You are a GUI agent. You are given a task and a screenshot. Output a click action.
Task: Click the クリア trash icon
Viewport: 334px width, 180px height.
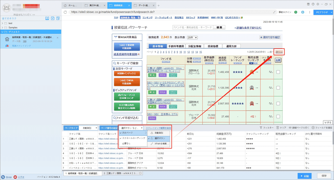point(278,128)
